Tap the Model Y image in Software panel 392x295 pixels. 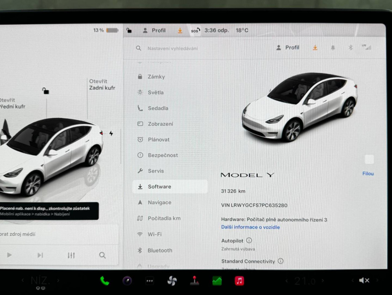300,107
